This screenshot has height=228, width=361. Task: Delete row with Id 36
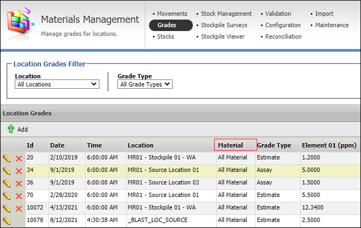coord(19,183)
